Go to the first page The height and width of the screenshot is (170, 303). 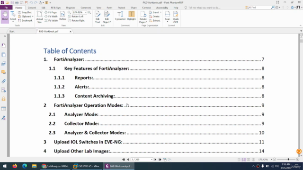(x=124, y=160)
